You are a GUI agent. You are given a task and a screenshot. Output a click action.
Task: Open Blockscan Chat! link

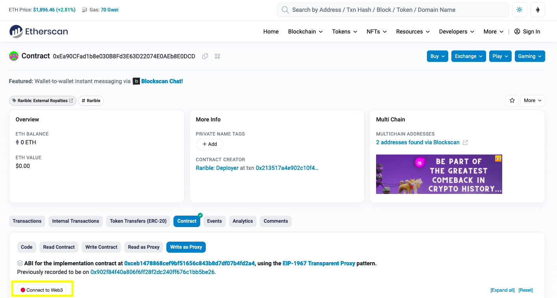162,81
